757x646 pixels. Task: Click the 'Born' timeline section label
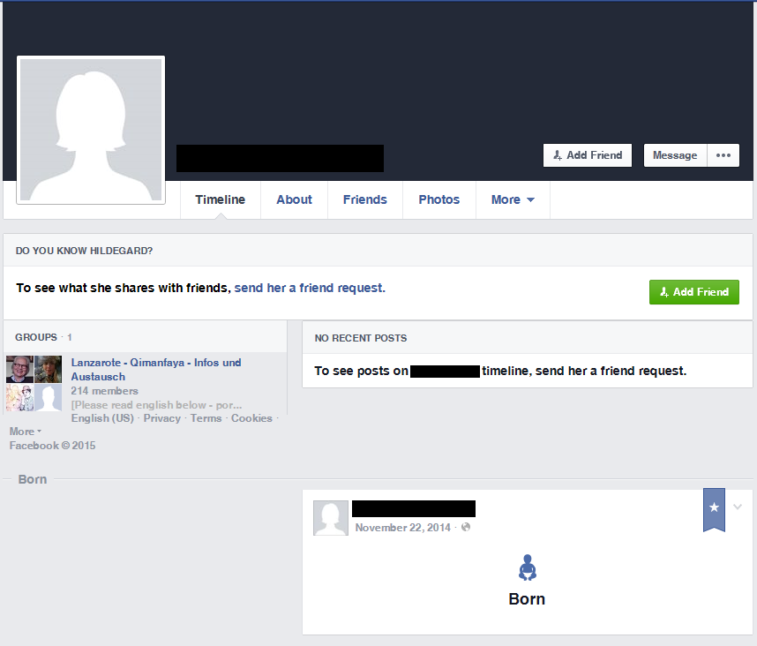click(33, 479)
